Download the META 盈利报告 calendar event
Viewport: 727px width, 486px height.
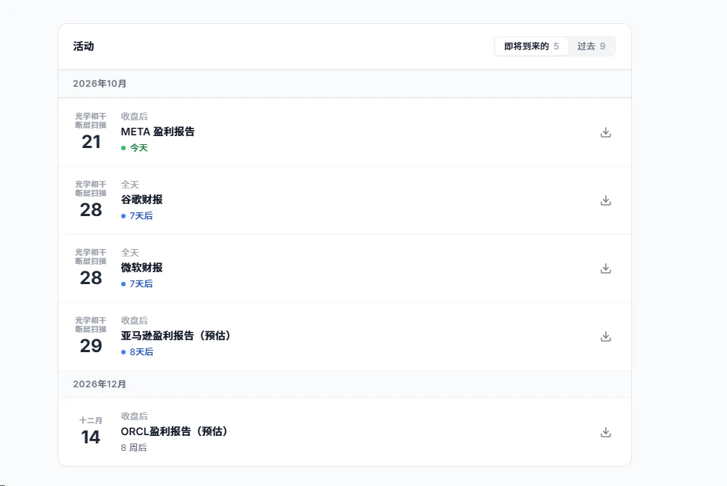coord(606,132)
